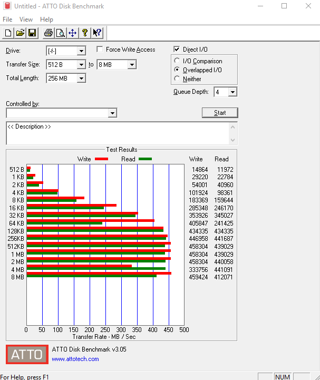Click the 4 MB green read bar

tap(96, 268)
